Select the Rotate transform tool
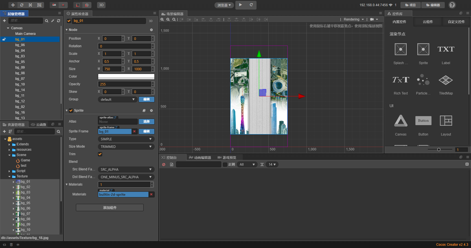Image resolution: width=471 pixels, height=248 pixels. [x=22, y=5]
